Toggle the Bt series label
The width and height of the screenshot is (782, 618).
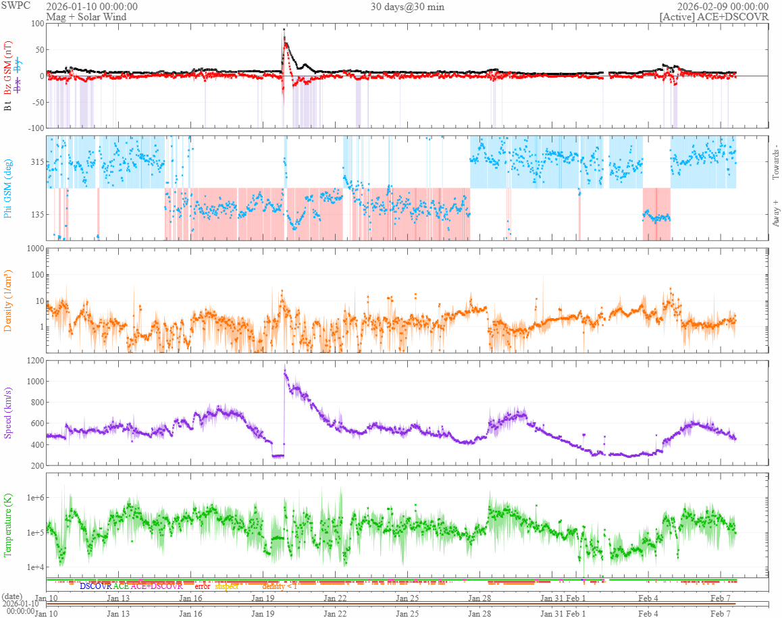coord(9,105)
